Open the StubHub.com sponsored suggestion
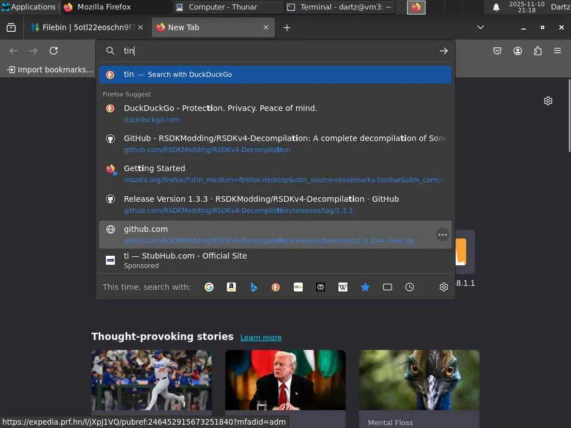This screenshot has width=571, height=428. coord(275,261)
